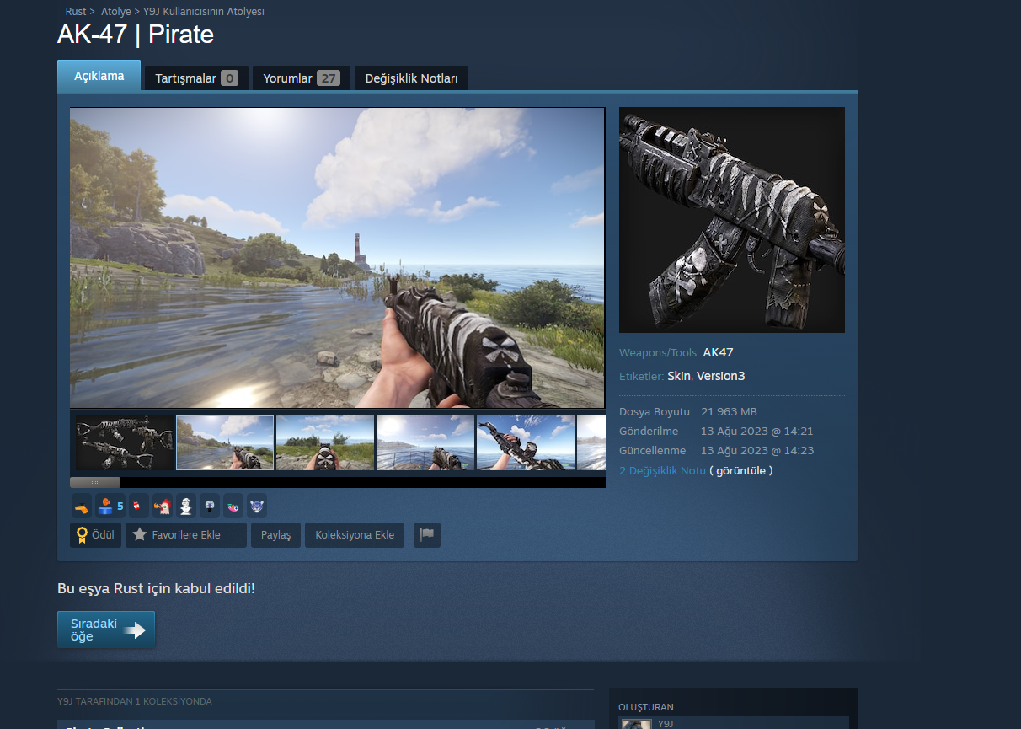The height and width of the screenshot is (729, 1021).
Task: Open the 2 Değişiklik Notu link
Action: (x=662, y=470)
